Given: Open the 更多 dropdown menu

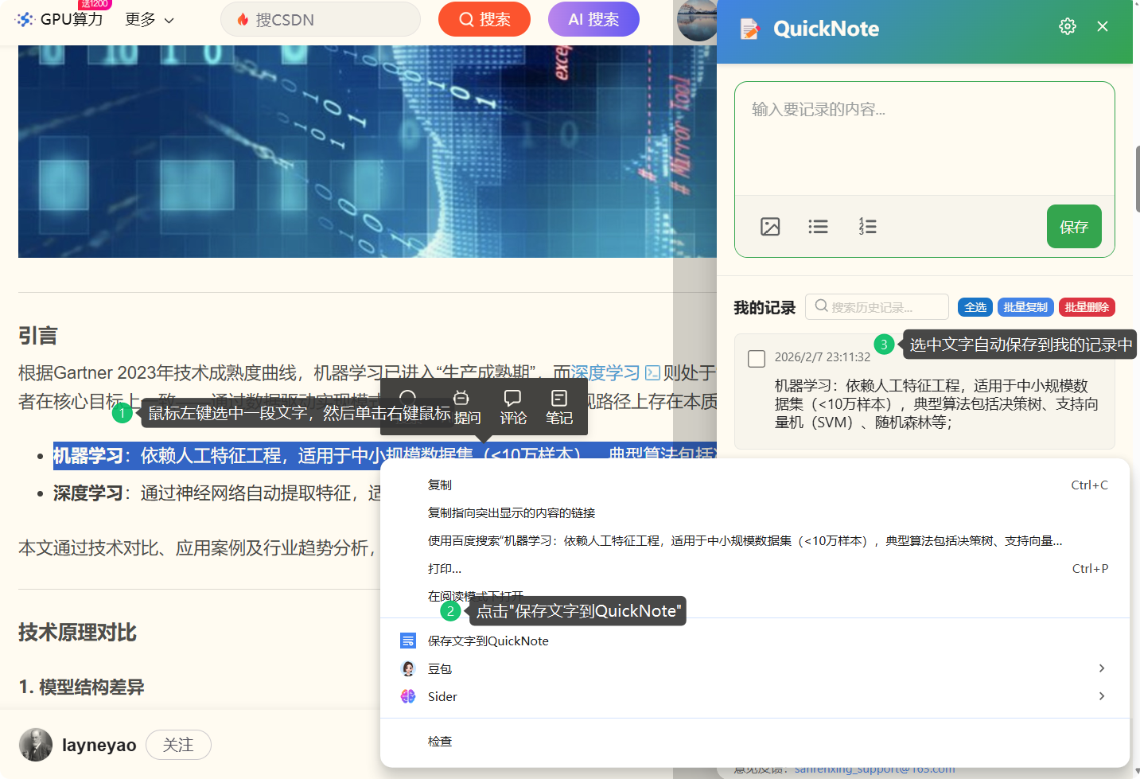Looking at the screenshot, I should tap(147, 21).
